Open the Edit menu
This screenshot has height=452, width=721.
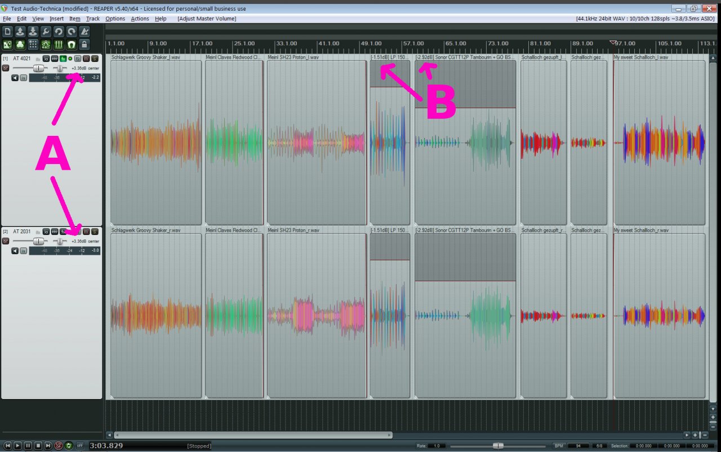[22, 19]
